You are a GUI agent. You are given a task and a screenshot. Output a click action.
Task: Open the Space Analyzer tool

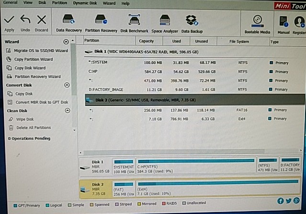tap(165, 21)
